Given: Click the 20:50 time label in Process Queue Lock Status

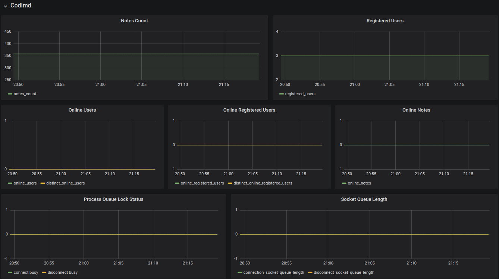Looking at the screenshot, I should 14,263.
